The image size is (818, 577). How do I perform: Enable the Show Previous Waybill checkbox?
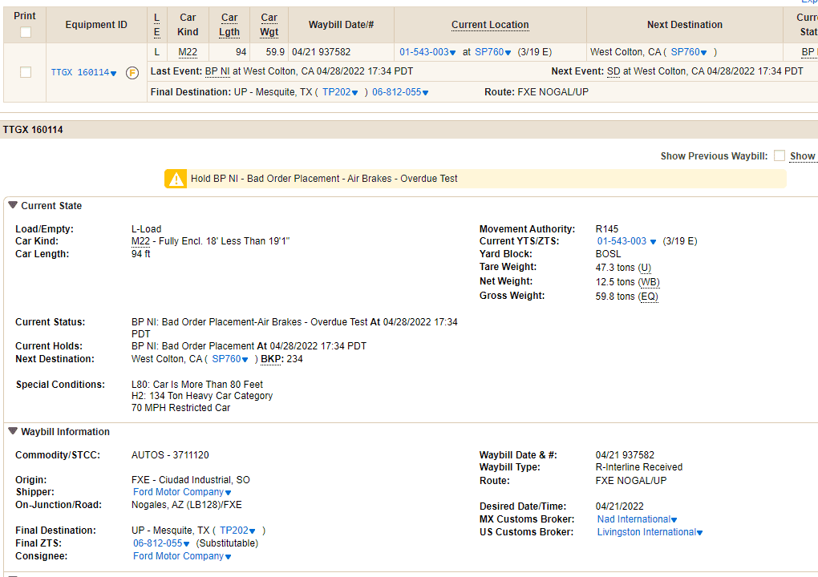[780, 155]
